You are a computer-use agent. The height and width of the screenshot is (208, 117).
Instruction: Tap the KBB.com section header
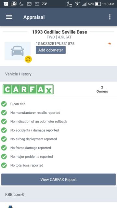(58, 194)
